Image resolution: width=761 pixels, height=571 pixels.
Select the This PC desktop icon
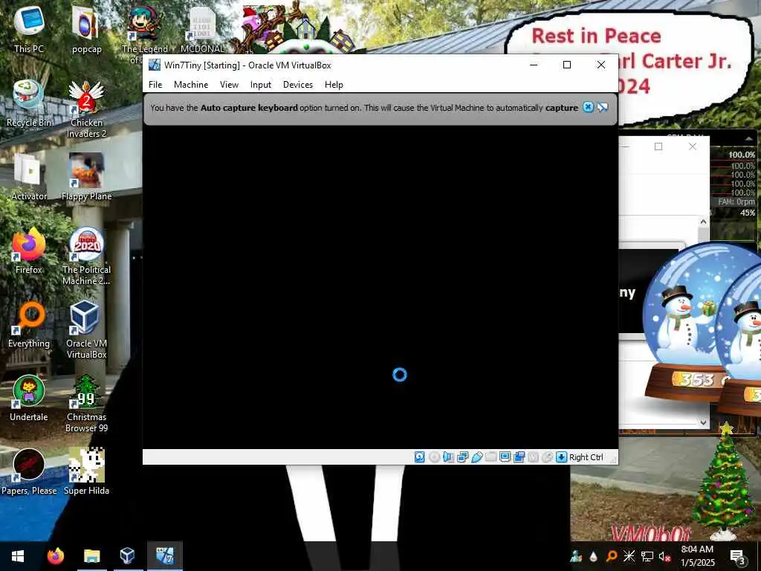tap(29, 29)
